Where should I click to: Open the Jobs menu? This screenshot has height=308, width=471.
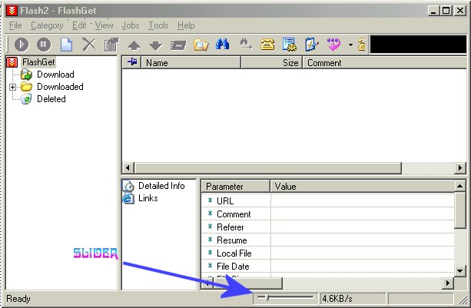pos(130,25)
